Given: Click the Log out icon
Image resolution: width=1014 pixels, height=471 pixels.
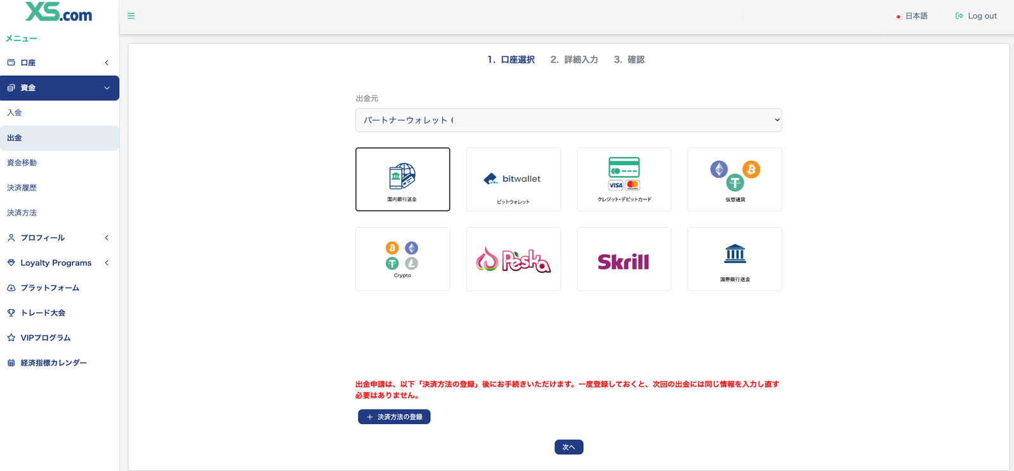Looking at the screenshot, I should [x=959, y=16].
